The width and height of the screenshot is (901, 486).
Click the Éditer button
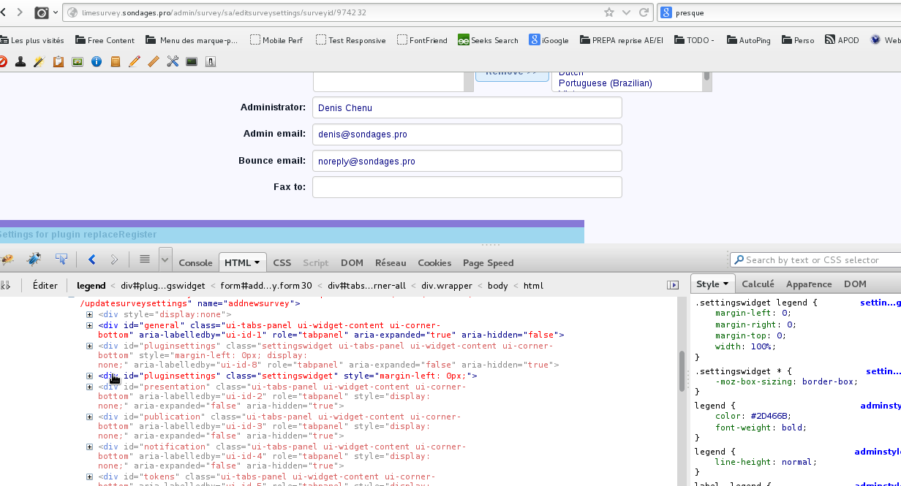click(45, 286)
